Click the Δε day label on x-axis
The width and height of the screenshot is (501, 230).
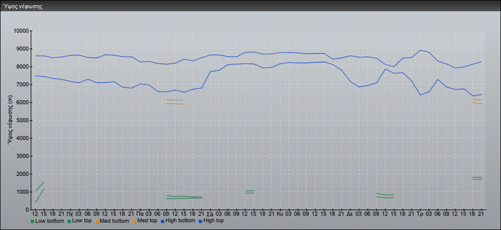[349, 214]
